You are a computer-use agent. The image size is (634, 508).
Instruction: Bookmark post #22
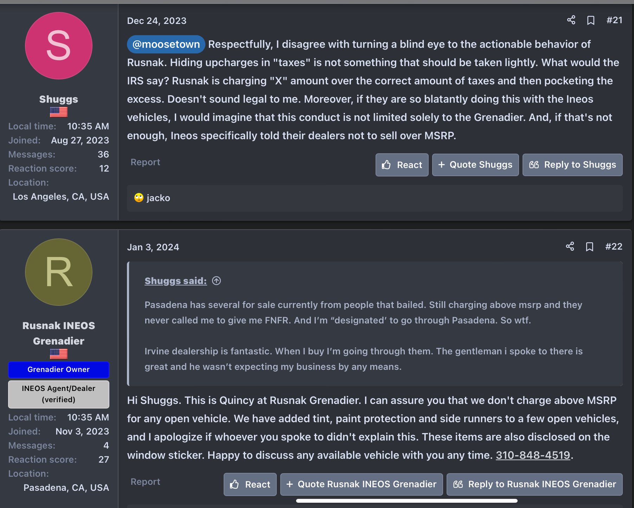pyautogui.click(x=589, y=247)
